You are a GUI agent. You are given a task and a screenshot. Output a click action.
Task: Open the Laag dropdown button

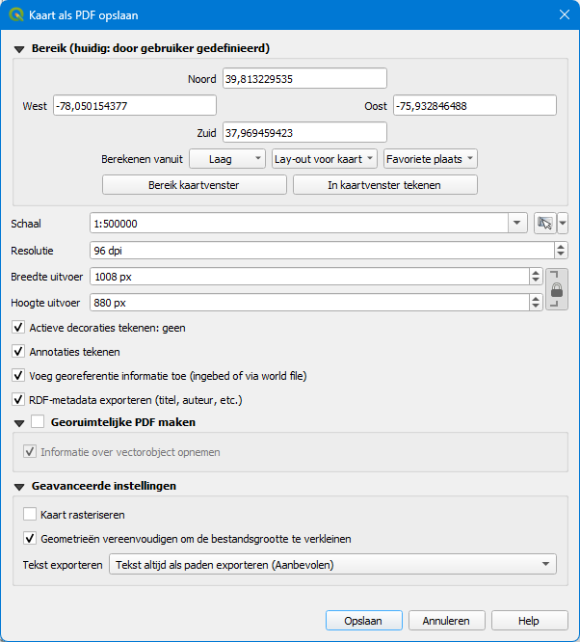pos(227,158)
